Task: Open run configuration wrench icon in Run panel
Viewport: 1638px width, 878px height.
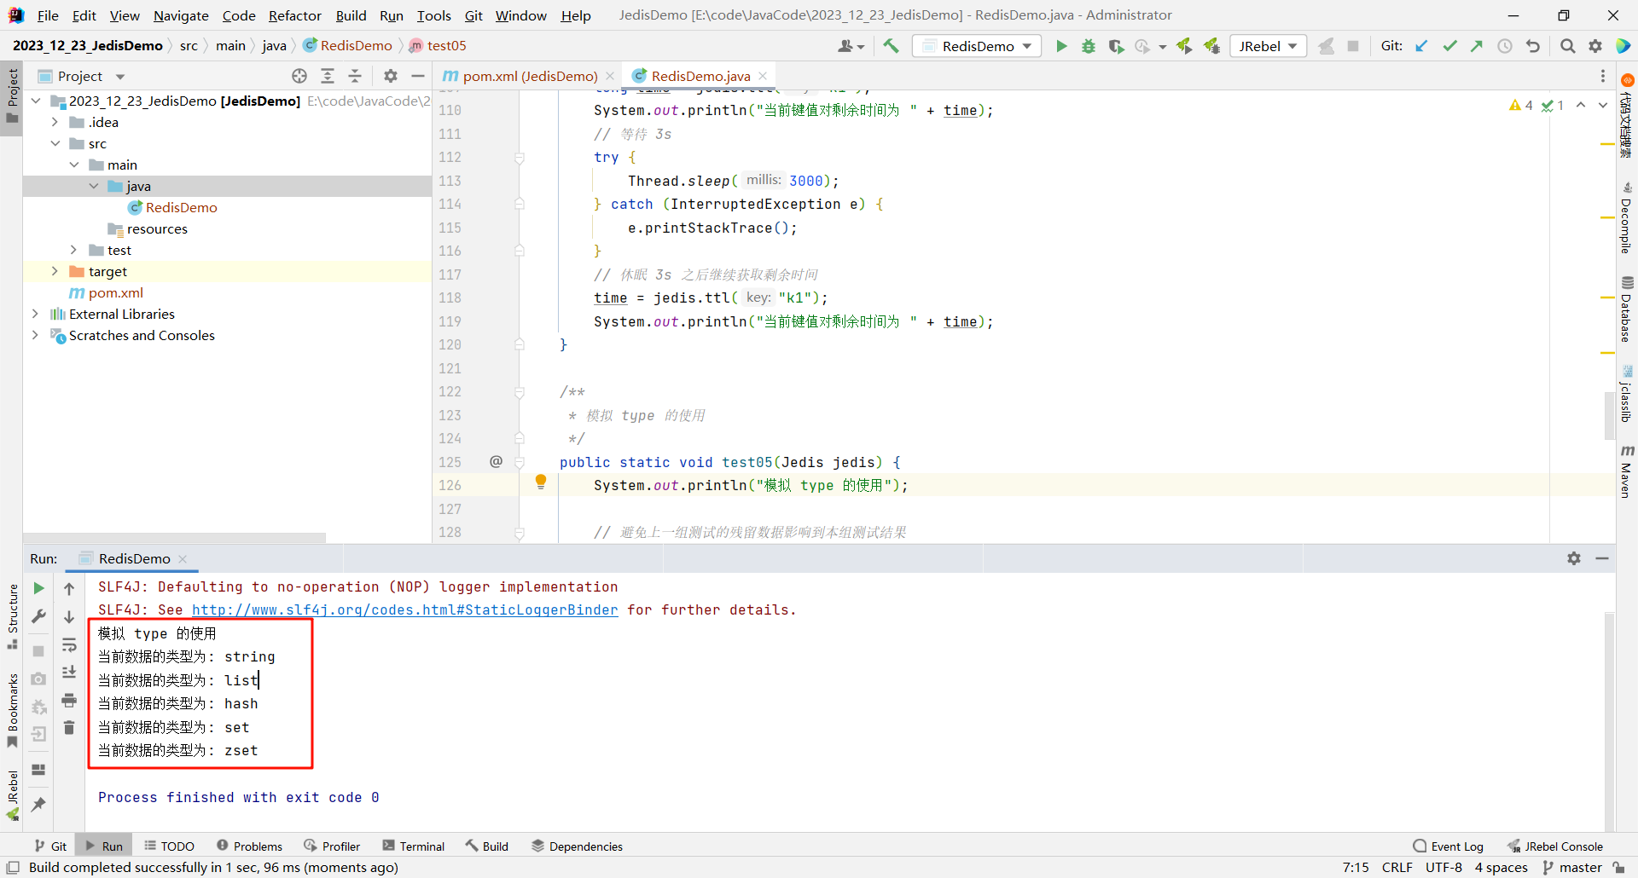Action: (x=38, y=616)
